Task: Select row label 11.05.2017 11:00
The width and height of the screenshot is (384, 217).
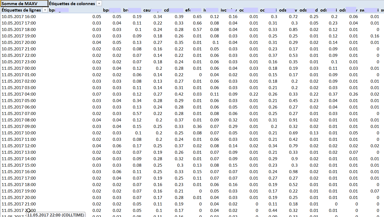Action: (x=19, y=139)
